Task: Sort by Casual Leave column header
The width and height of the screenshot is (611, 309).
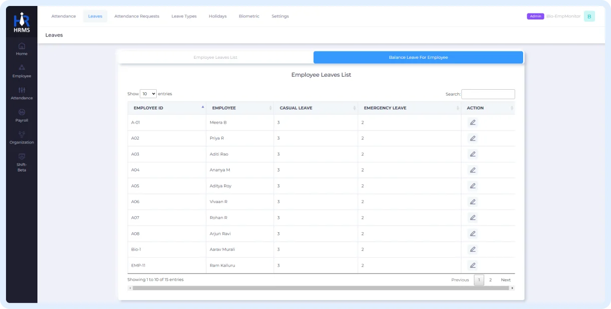Action: (315, 108)
